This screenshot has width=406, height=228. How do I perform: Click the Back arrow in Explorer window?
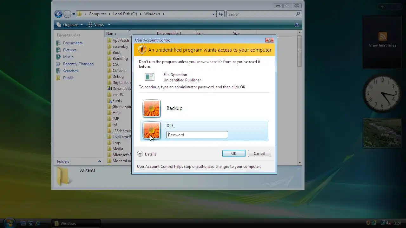click(x=58, y=14)
